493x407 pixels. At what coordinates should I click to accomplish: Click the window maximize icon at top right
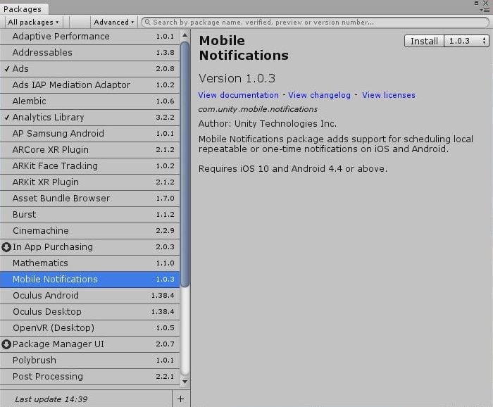[476, 3]
